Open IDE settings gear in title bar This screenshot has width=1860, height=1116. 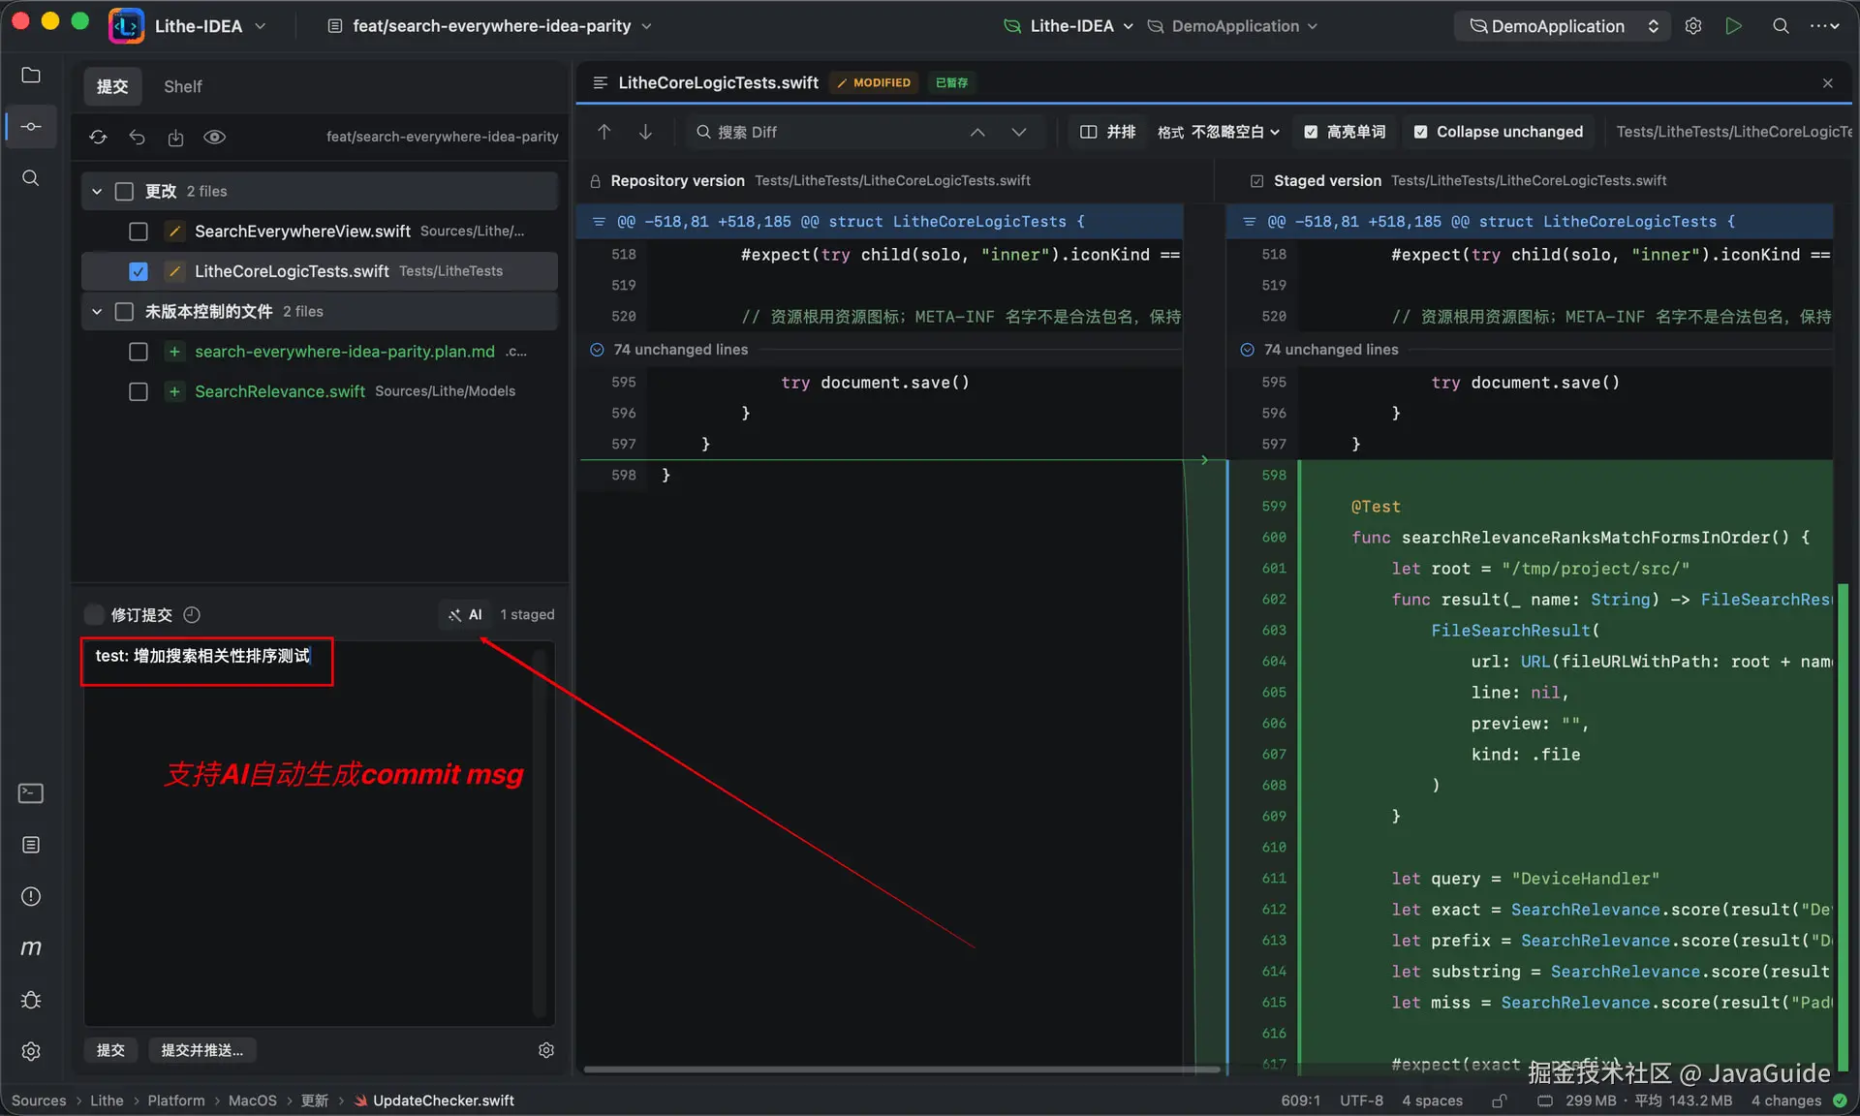click(1692, 26)
